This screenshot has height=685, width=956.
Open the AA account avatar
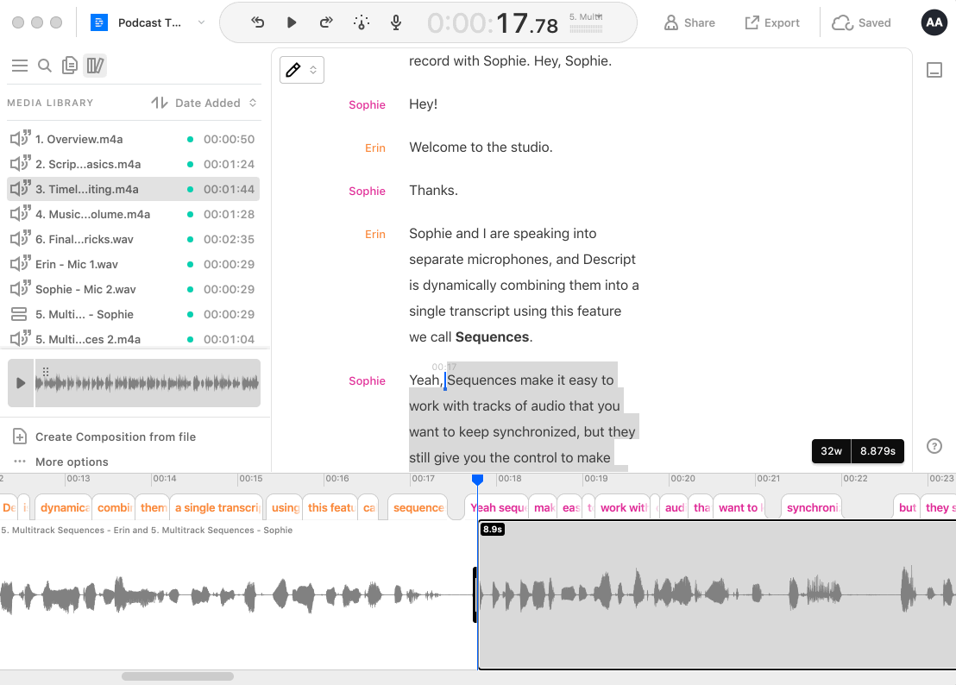[x=934, y=22]
